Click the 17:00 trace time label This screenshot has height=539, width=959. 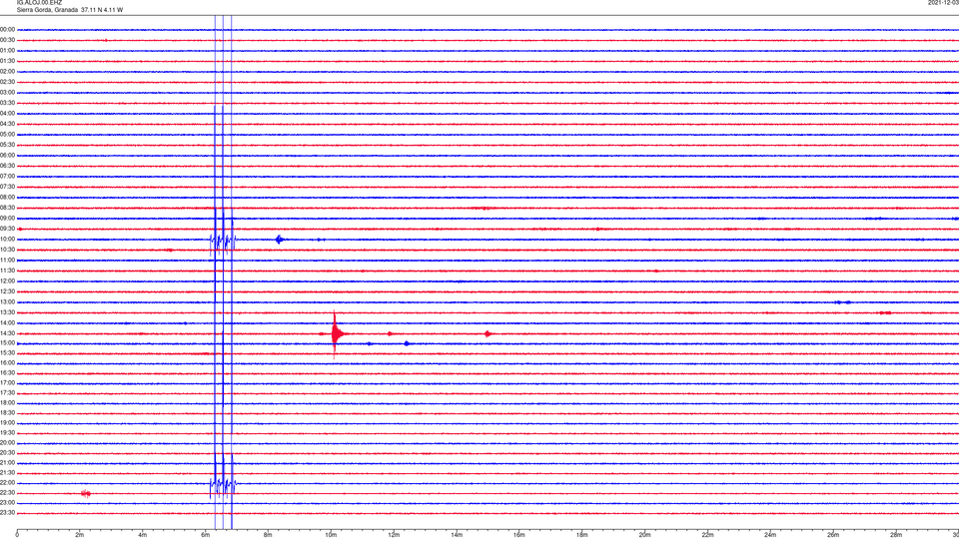click(7, 383)
